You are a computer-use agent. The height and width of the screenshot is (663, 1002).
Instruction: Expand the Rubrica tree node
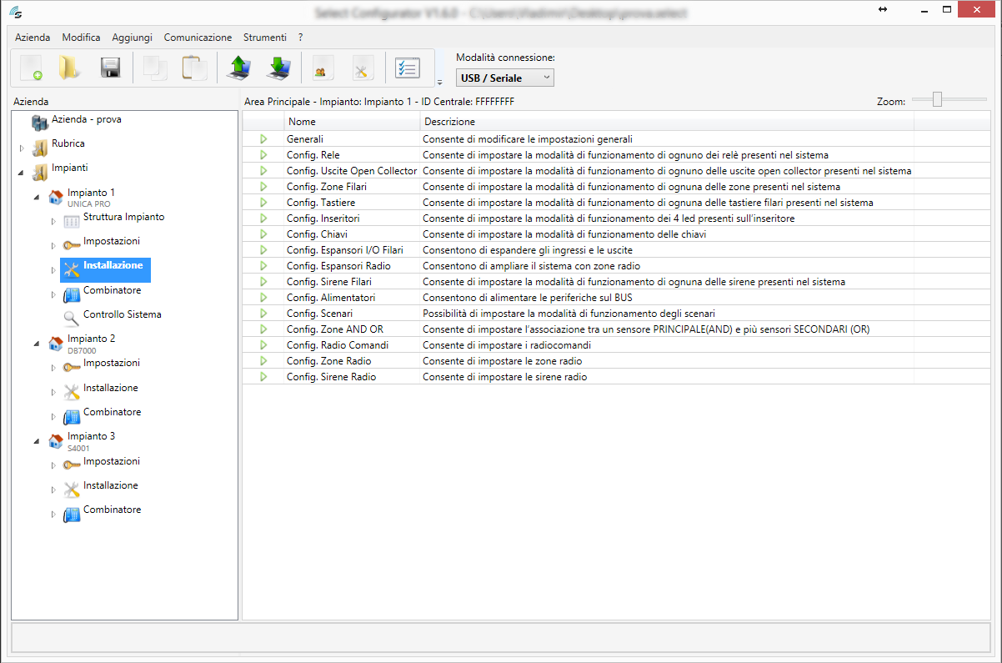tap(23, 148)
